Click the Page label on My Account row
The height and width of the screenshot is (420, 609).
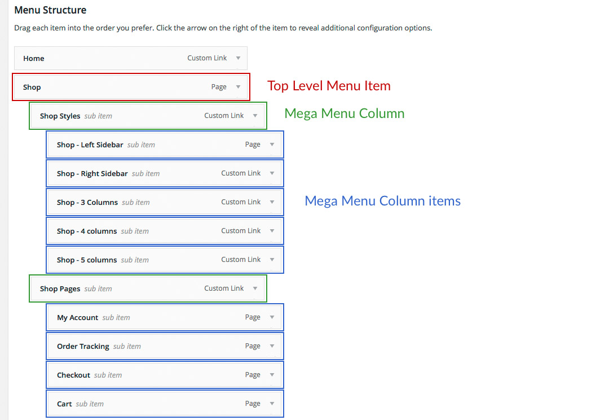click(x=253, y=317)
